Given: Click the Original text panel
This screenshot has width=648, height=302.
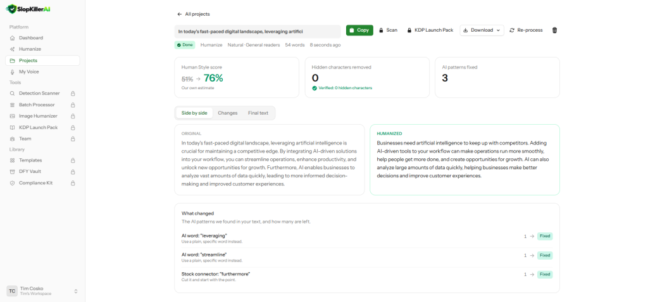Looking at the screenshot, I should tap(270, 160).
